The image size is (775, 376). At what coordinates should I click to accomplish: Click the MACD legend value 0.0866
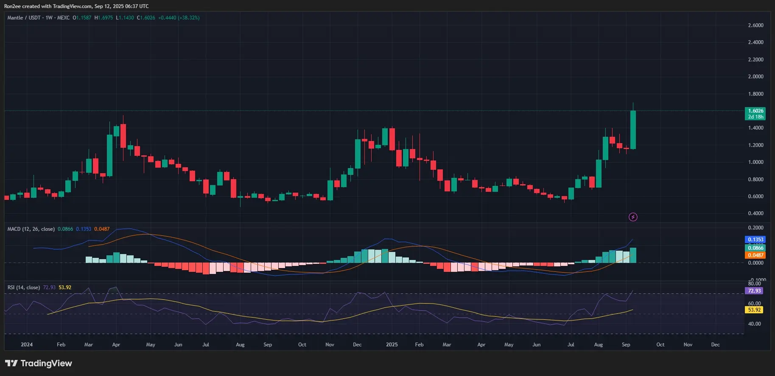coord(65,229)
